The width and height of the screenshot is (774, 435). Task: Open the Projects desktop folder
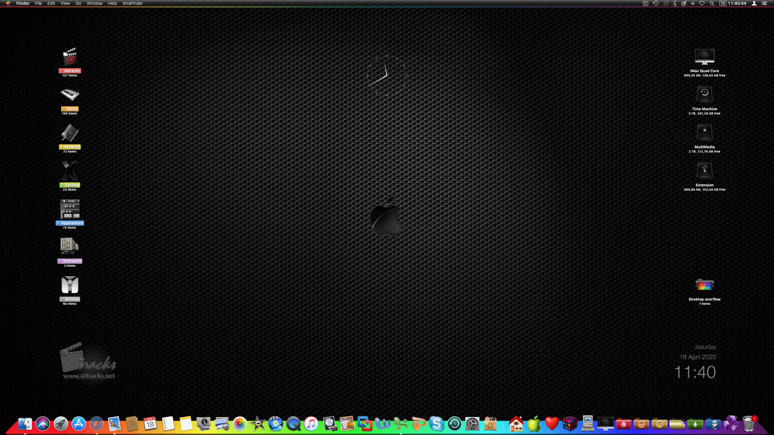[x=70, y=133]
